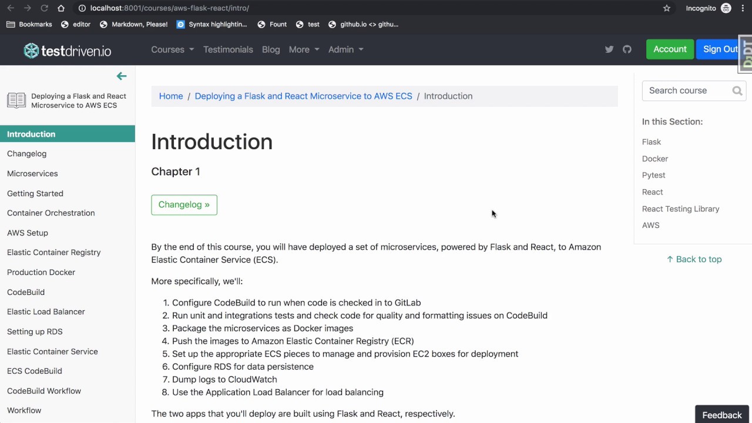
Task: Click the testdriven.io logo
Action: 67,51
